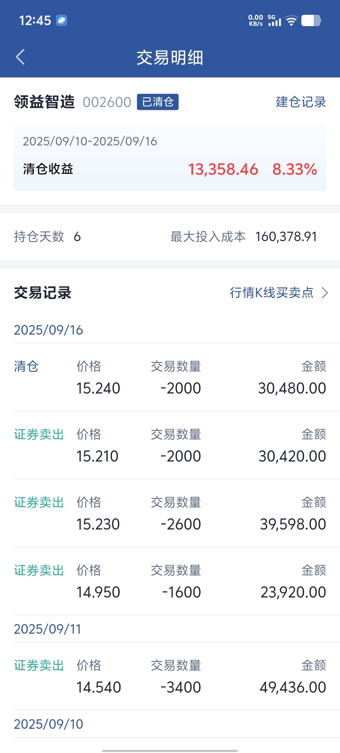Screen dimensions: 340x753
Task: Tap the chevron beside 行情K线买卖点
Action: coord(325,293)
